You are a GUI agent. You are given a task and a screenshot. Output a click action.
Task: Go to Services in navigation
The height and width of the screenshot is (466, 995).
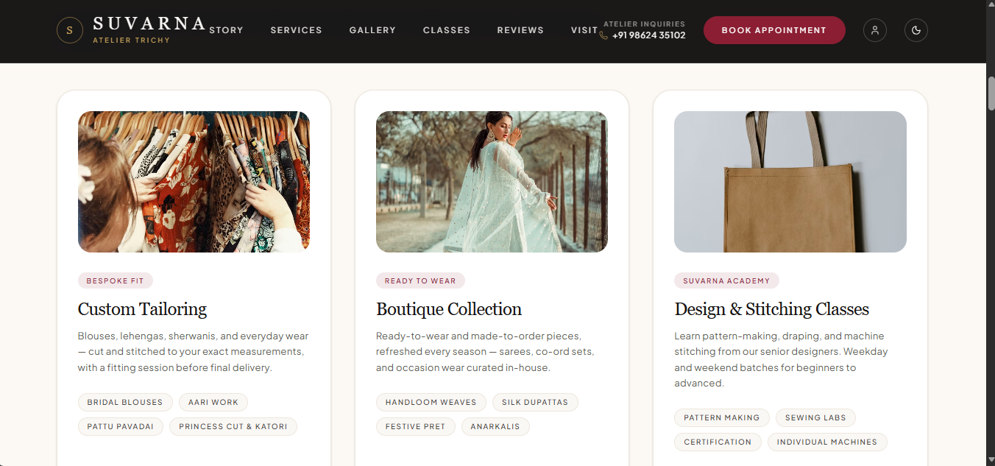[x=296, y=30]
